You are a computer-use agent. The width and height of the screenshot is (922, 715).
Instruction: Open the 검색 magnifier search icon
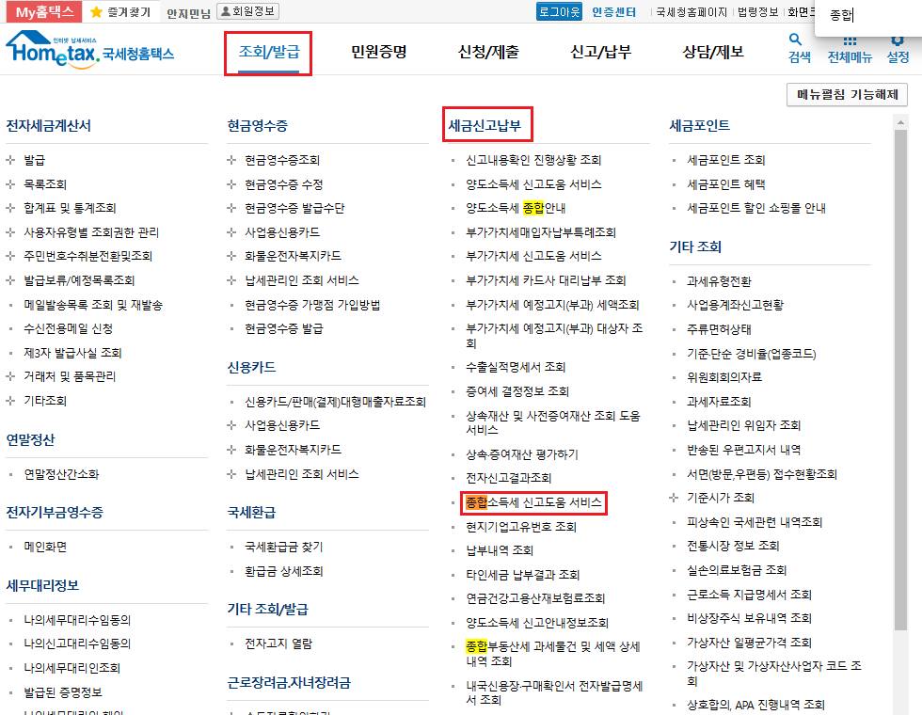tap(795, 40)
